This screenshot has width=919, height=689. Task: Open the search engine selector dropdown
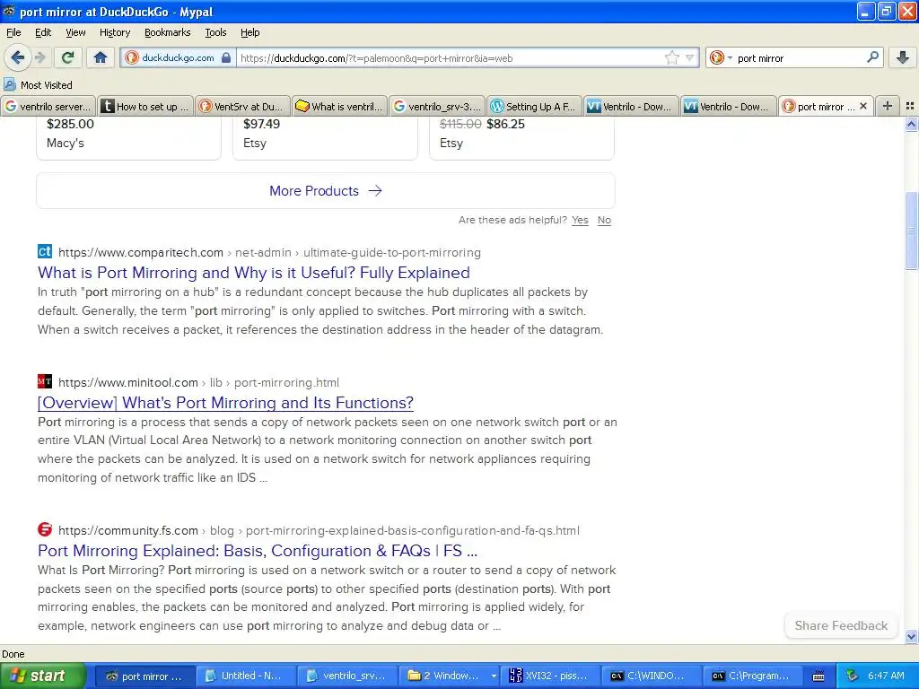(x=721, y=57)
